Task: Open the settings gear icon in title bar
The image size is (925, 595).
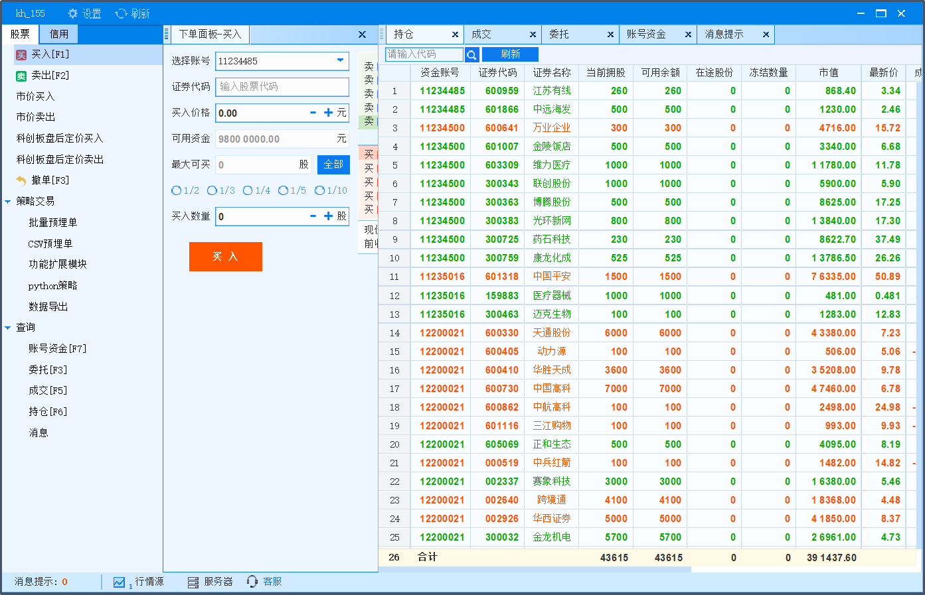Action: tap(73, 13)
